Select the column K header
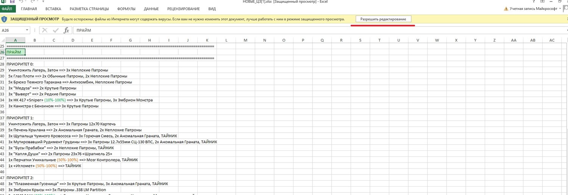 click(x=207, y=40)
